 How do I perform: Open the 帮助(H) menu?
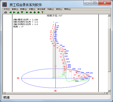pyautogui.click(x=68, y=9)
